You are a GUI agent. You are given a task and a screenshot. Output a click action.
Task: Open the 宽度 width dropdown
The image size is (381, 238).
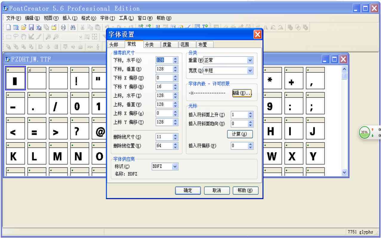[250, 71]
